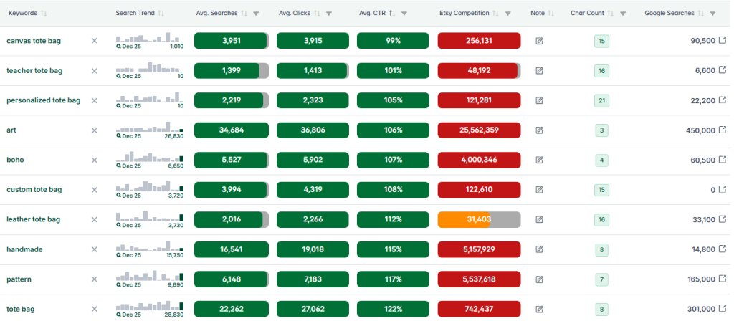Sort table by Keywords column

[x=44, y=14]
